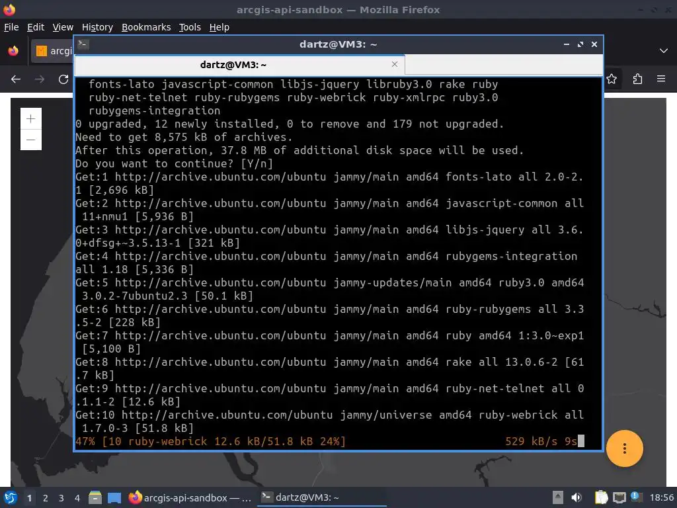Bookmark this page with the star icon

coord(612,79)
